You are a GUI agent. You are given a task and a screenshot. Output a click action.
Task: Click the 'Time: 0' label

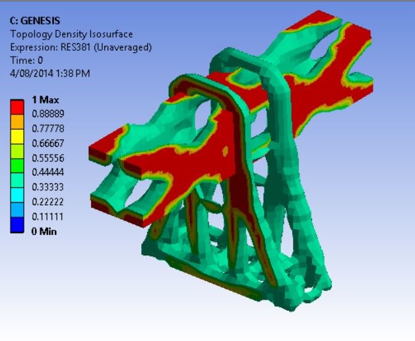coord(26,61)
